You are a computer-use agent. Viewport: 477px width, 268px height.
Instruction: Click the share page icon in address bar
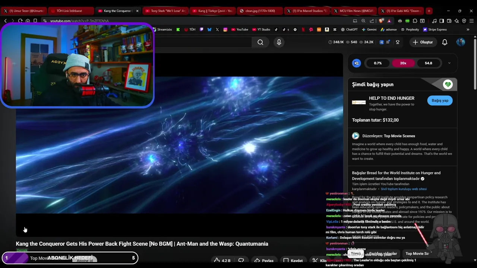pyautogui.click(x=372, y=21)
